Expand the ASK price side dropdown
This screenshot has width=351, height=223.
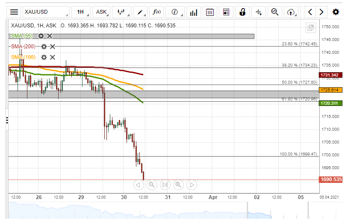click(x=102, y=12)
